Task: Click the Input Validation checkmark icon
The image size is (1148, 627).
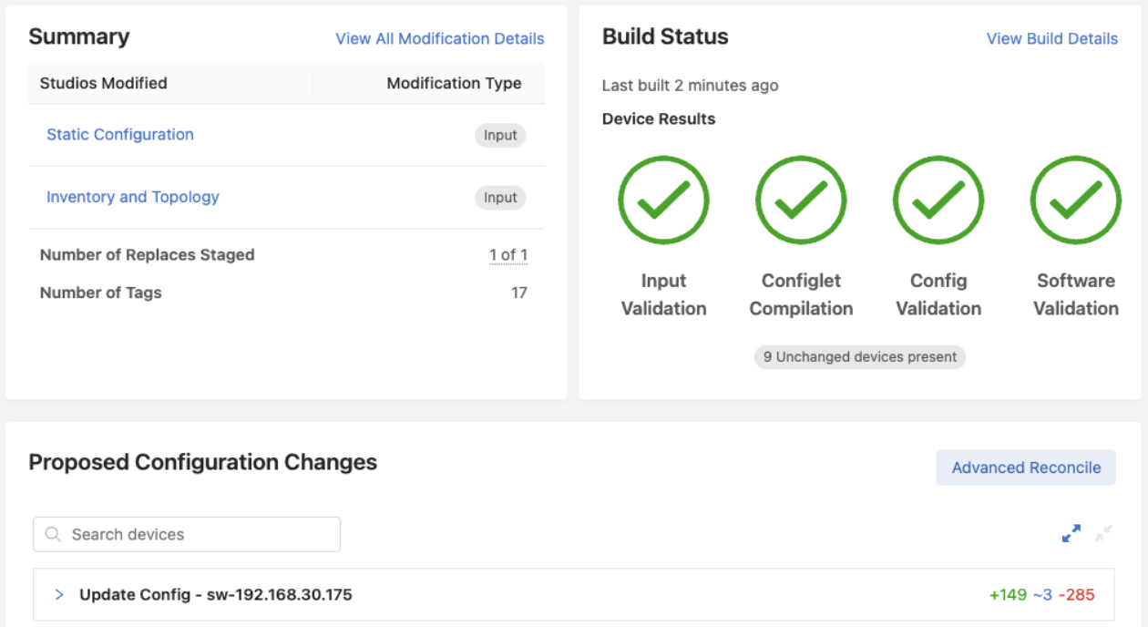Action: point(663,200)
